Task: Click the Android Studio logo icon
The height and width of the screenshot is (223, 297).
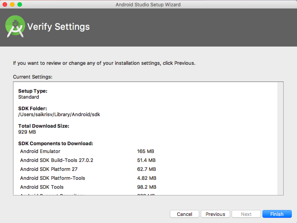Action: pos(15,26)
